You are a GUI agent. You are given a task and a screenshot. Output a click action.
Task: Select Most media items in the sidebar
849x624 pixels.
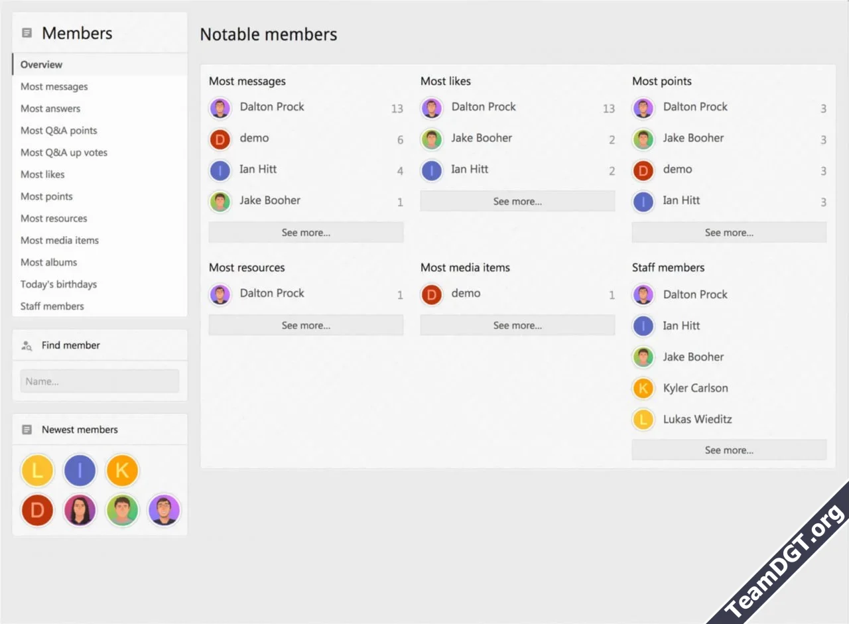(60, 241)
